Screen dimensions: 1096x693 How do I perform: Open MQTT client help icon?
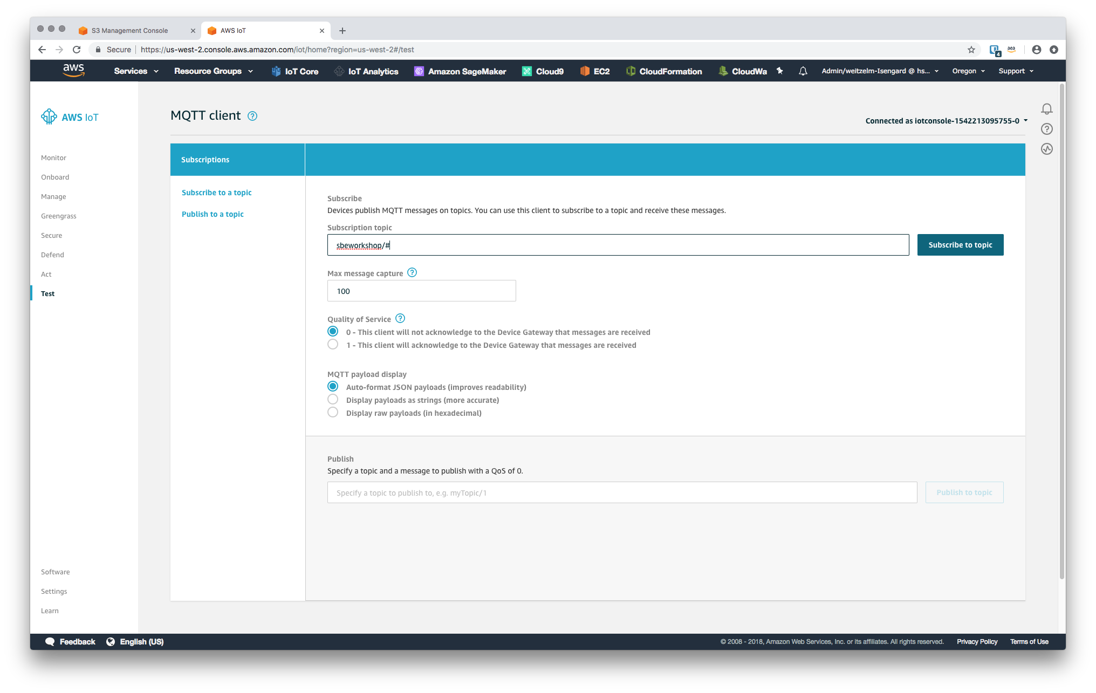click(252, 116)
